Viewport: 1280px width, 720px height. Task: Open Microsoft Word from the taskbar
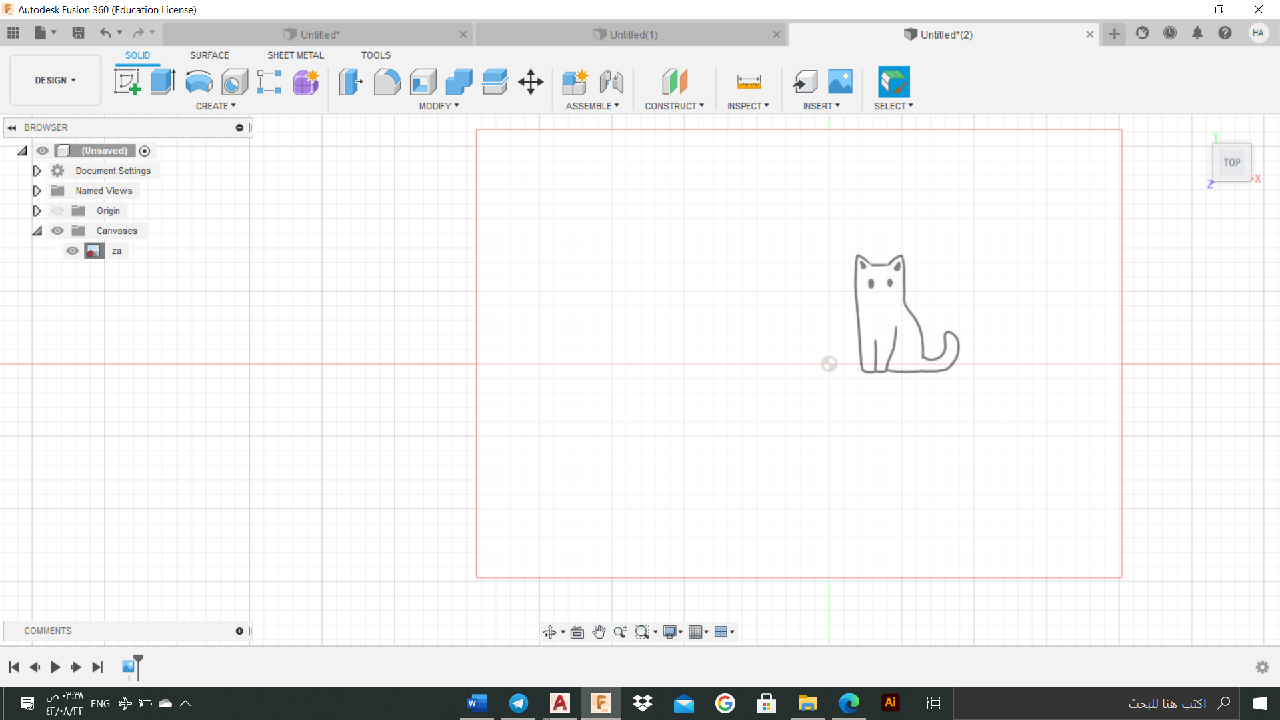tap(477, 703)
